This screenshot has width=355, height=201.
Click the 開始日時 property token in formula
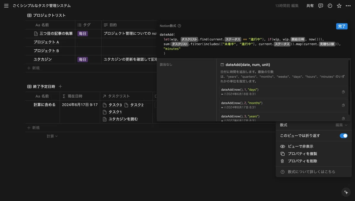(x=298, y=39)
